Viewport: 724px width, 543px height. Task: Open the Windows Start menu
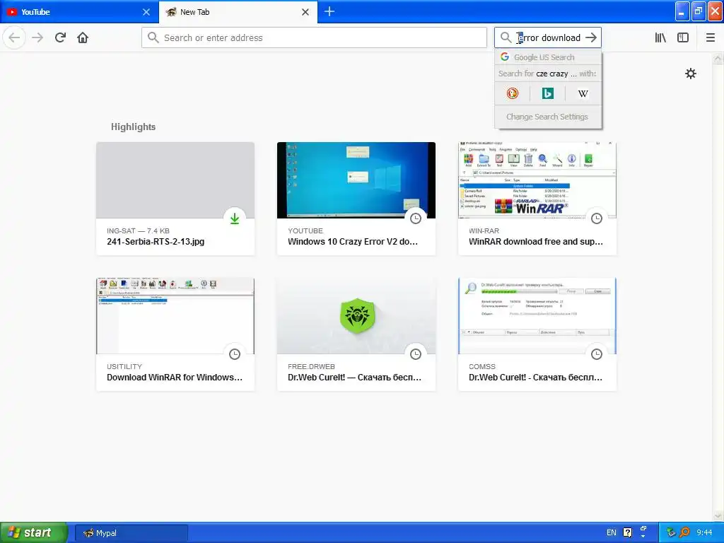point(34,532)
